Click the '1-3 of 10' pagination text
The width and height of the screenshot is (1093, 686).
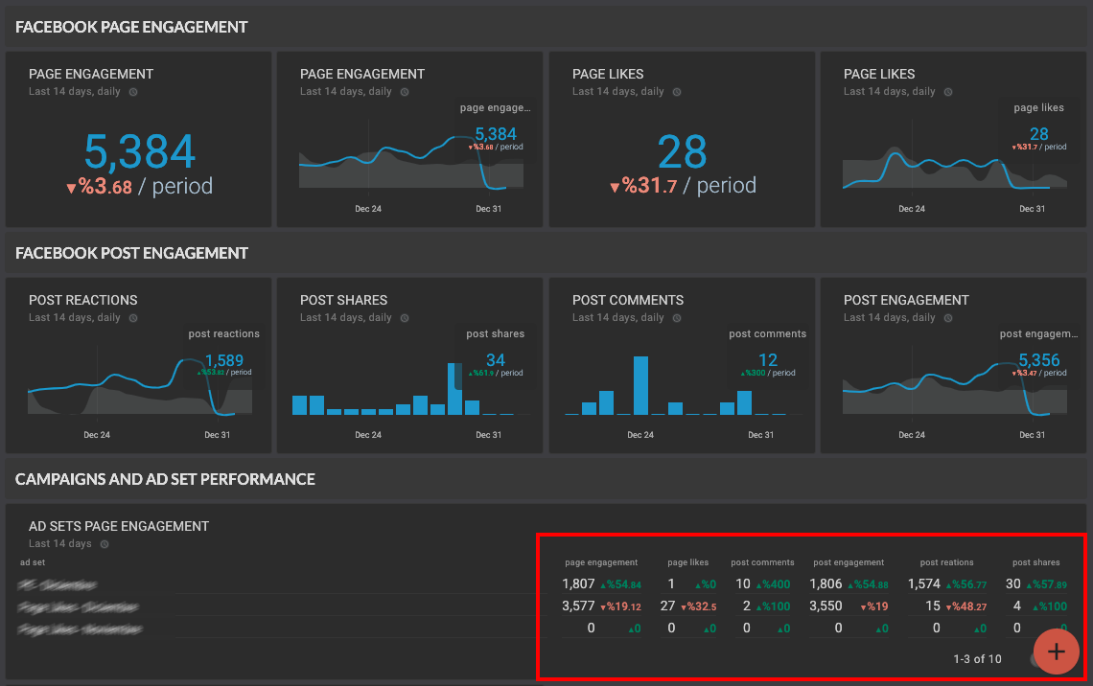pos(977,659)
